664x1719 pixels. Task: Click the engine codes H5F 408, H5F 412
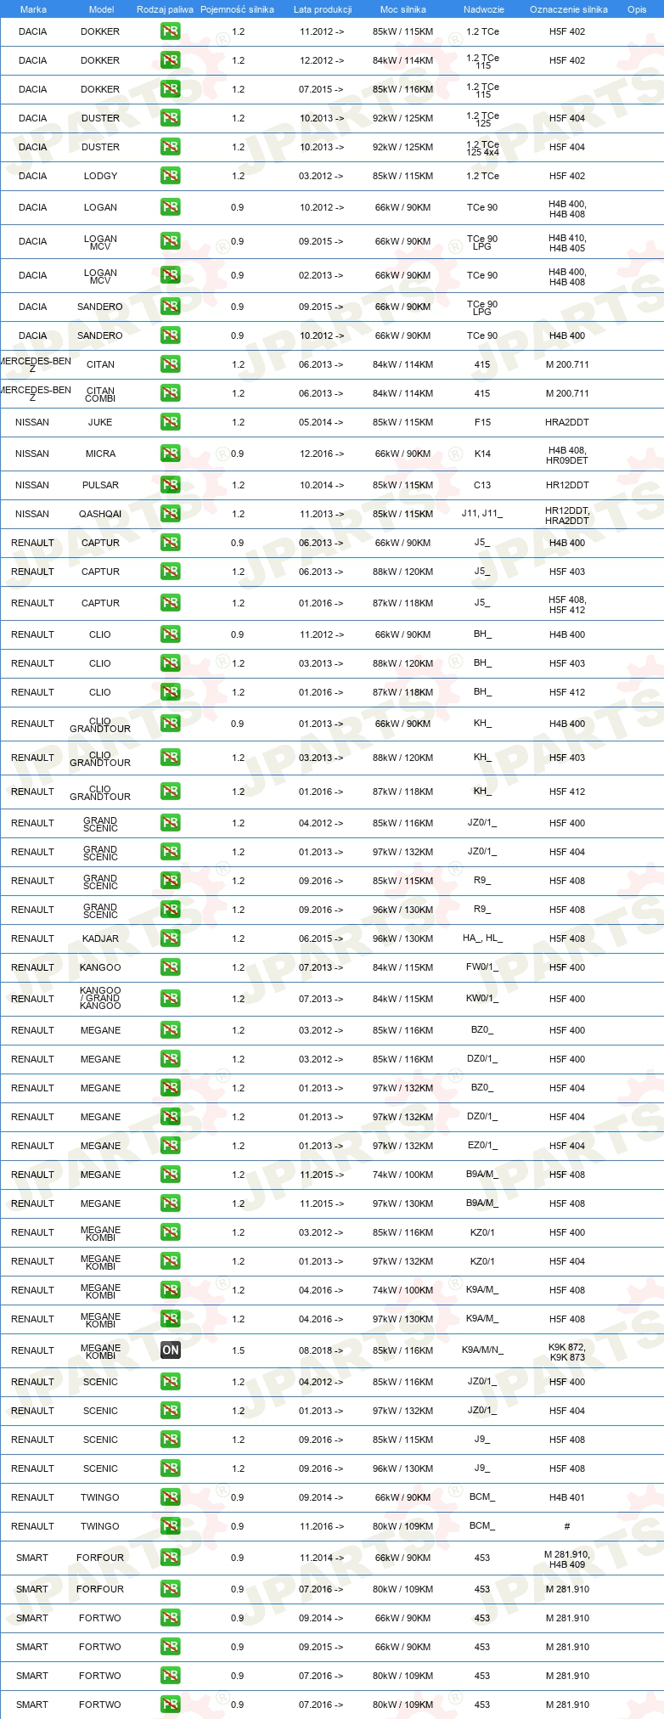(567, 605)
